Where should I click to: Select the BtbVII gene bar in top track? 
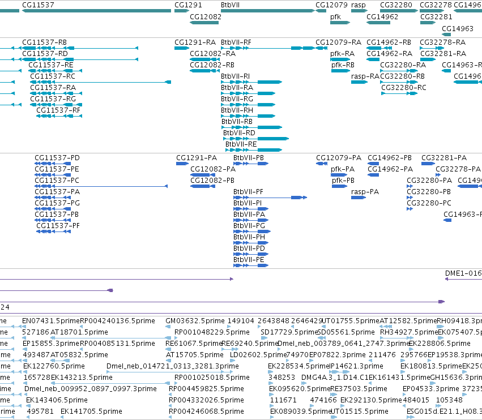click(x=268, y=11)
